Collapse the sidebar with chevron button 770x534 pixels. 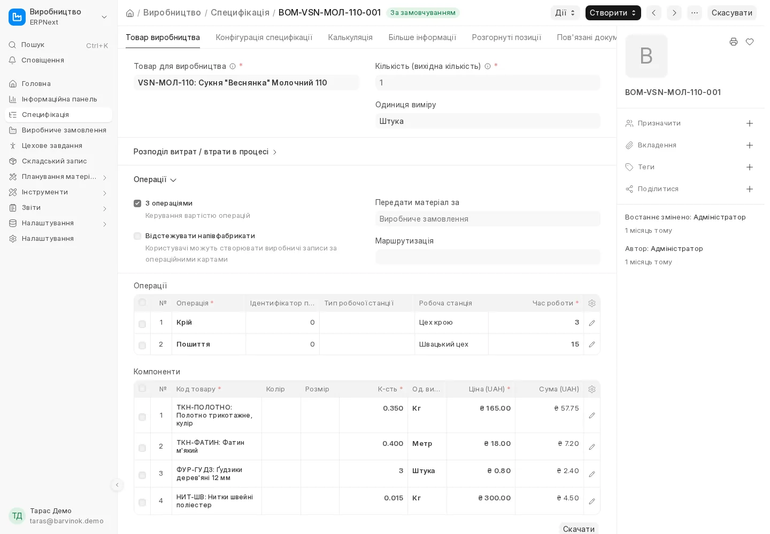(x=117, y=485)
